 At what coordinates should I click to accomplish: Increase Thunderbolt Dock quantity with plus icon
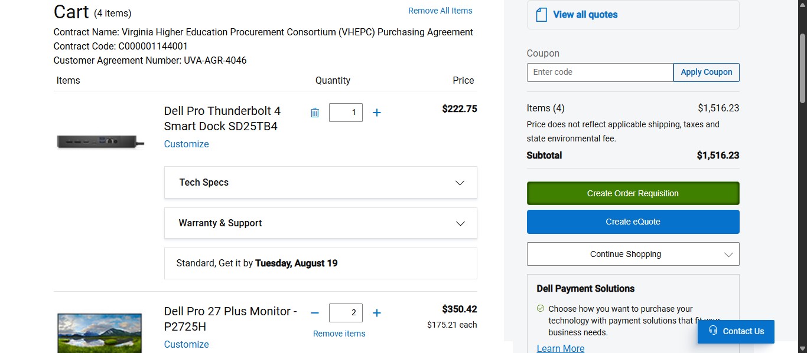(376, 112)
